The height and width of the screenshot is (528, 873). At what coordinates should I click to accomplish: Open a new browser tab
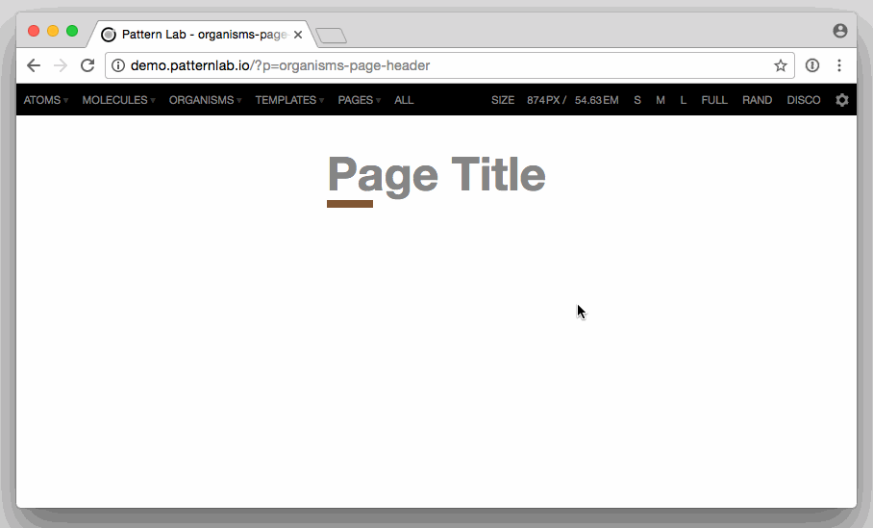point(332,36)
